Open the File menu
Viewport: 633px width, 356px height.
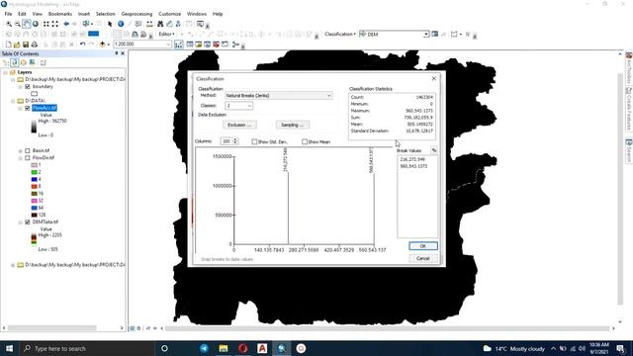(x=8, y=14)
